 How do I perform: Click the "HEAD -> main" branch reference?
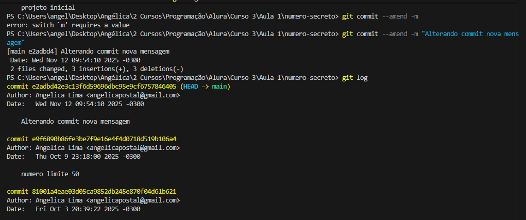coord(205,87)
